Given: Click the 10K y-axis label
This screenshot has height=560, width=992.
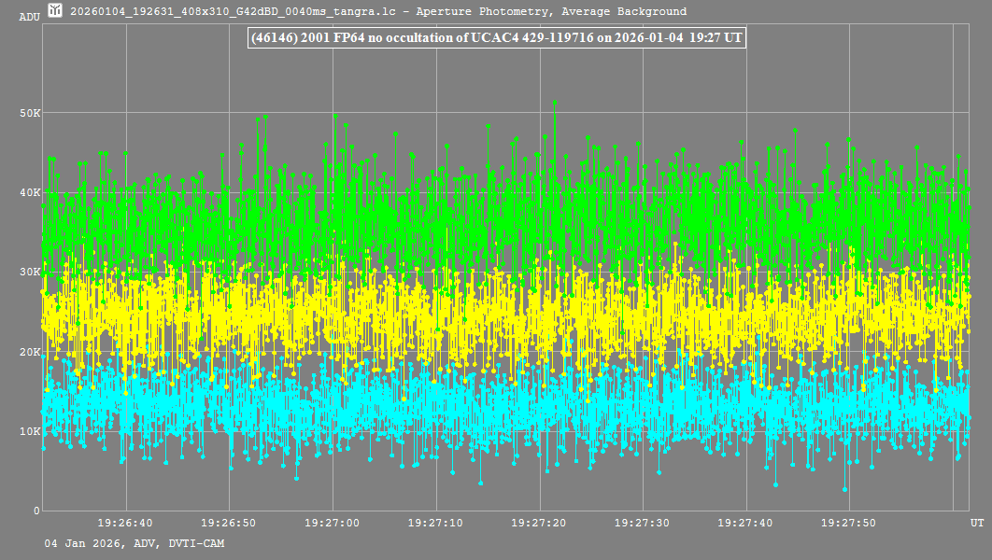Looking at the screenshot, I should tap(29, 431).
